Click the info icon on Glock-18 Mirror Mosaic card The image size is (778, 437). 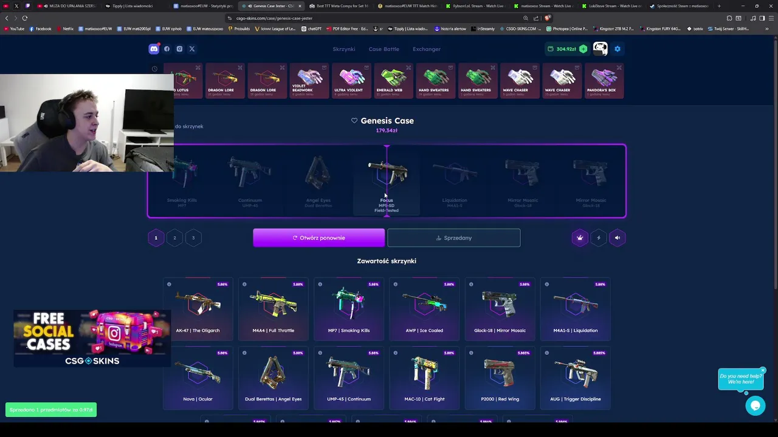471,284
